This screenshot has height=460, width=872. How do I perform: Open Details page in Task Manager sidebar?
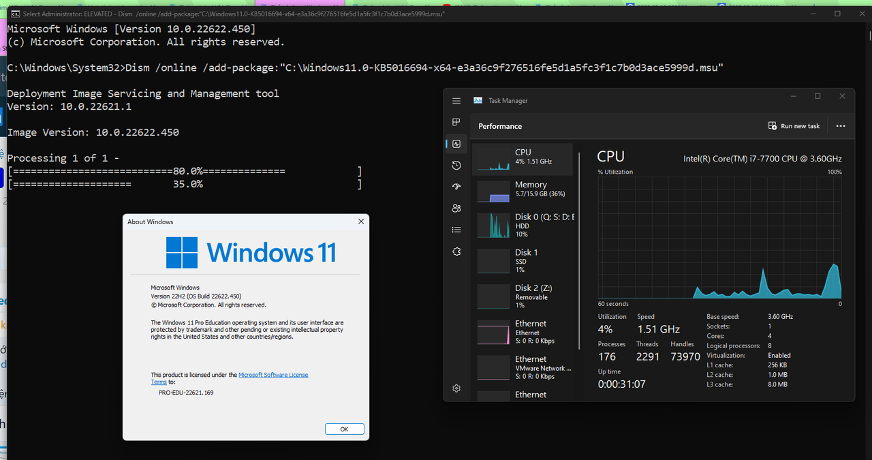[456, 230]
